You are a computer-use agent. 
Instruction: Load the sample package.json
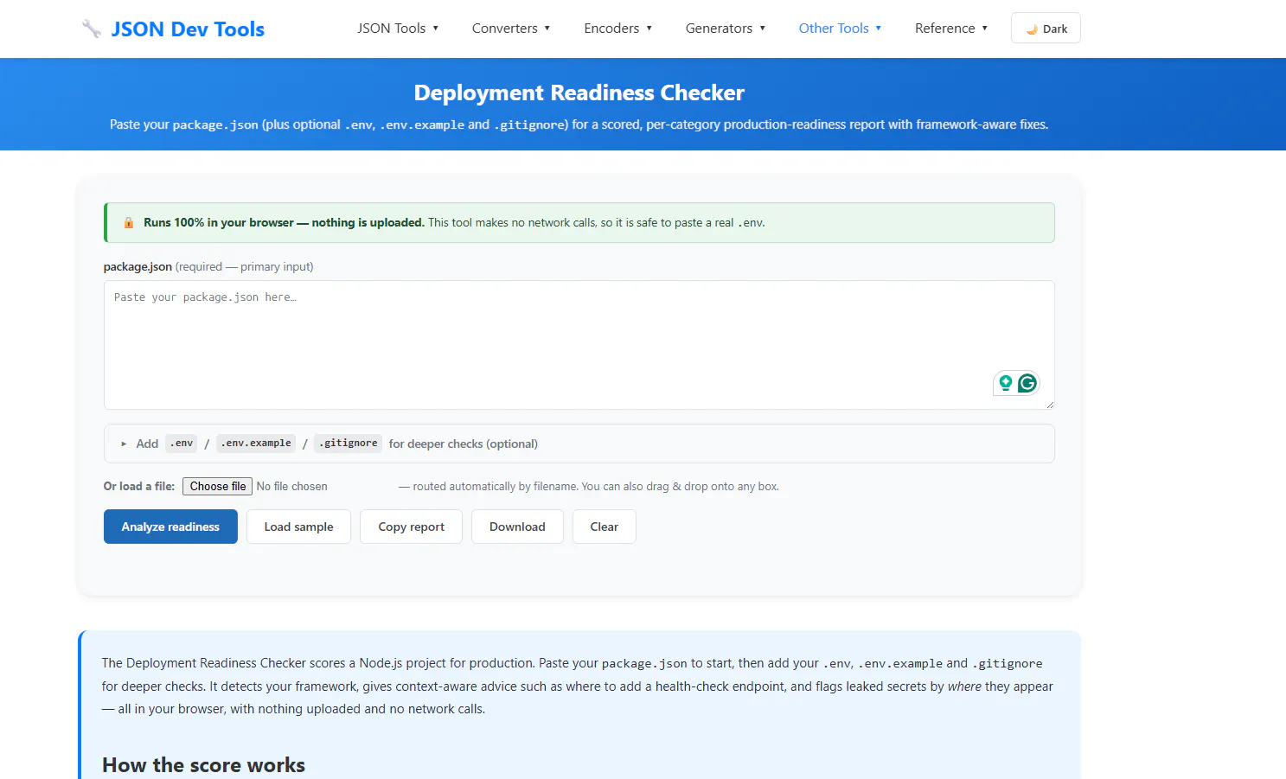click(298, 527)
